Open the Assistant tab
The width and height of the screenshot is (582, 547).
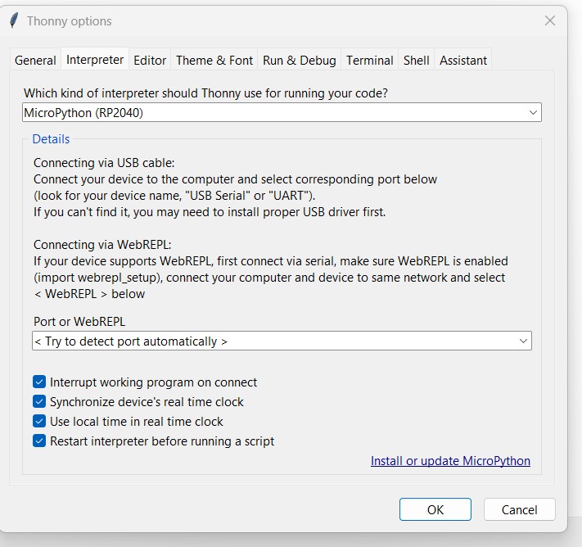[x=462, y=61]
